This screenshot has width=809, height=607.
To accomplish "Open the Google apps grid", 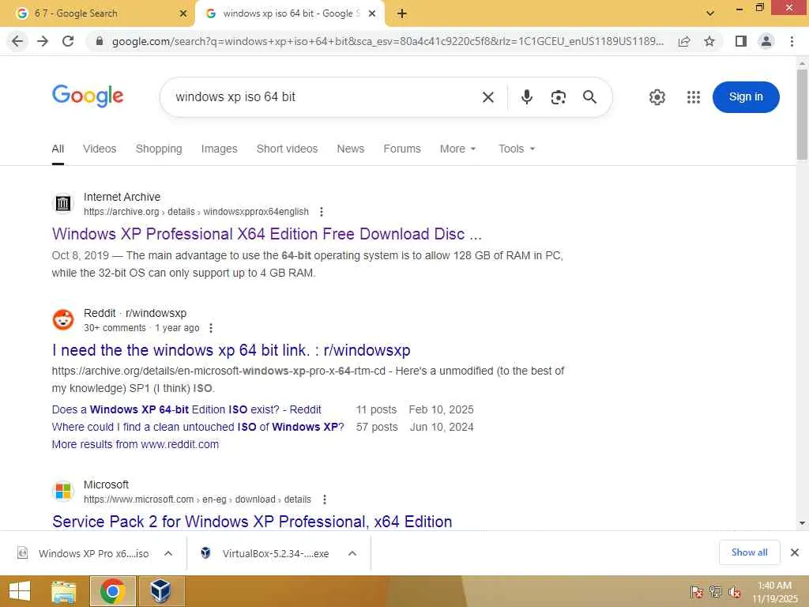I will 694,97.
